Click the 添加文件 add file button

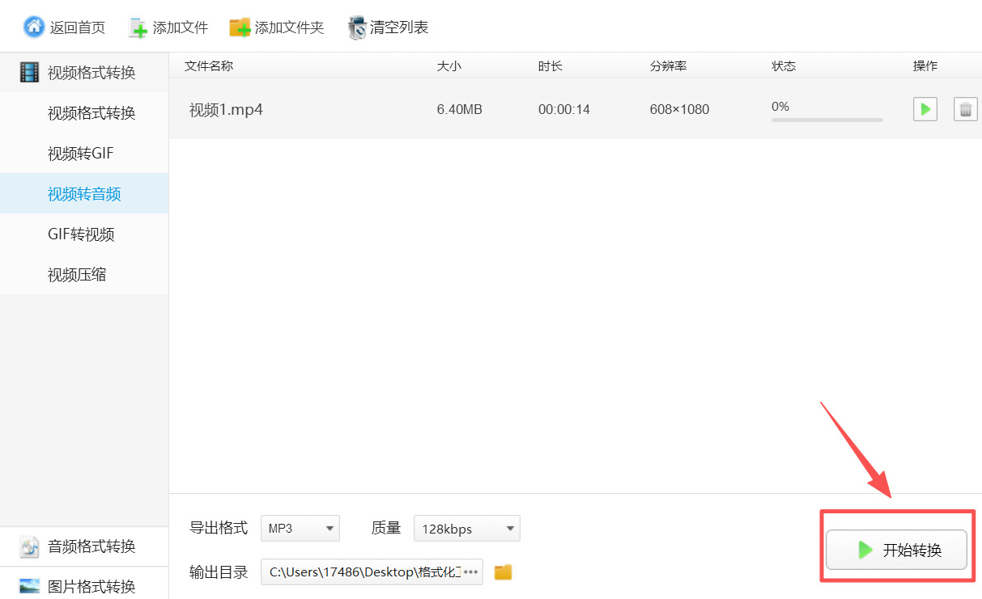coord(168,27)
